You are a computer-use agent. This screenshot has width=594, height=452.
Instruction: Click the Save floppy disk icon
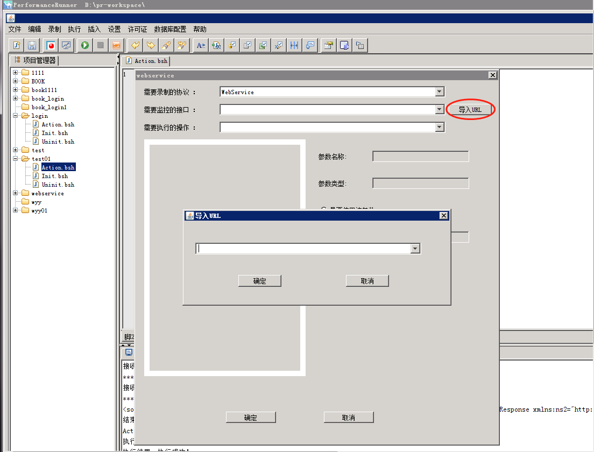pos(32,45)
